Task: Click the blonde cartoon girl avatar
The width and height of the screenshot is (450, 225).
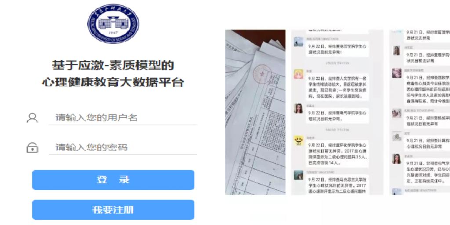Action: [298, 74]
